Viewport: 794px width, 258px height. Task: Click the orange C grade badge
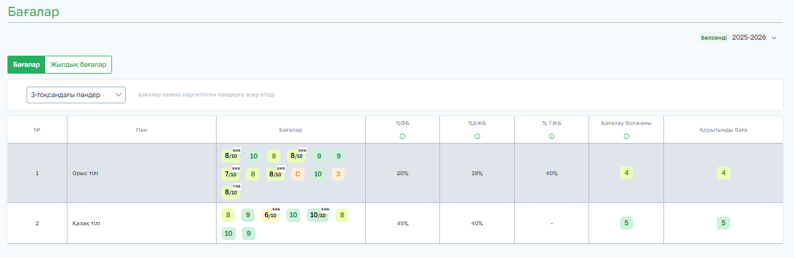coord(298,174)
